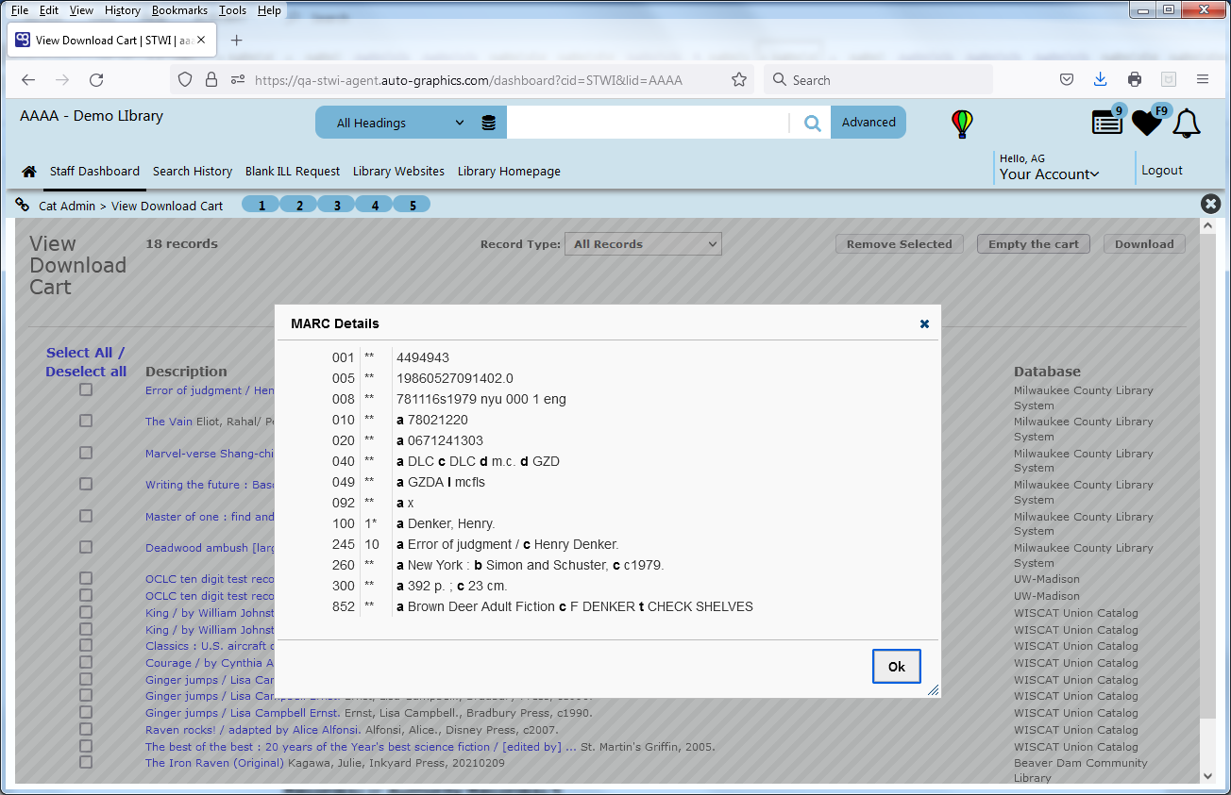Close the View Download Cart browser tab

(x=201, y=40)
